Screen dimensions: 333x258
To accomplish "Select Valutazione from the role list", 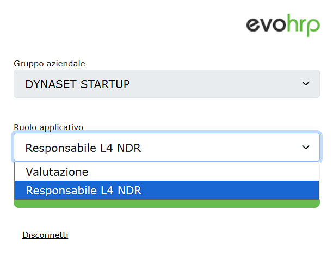I will tap(57, 171).
